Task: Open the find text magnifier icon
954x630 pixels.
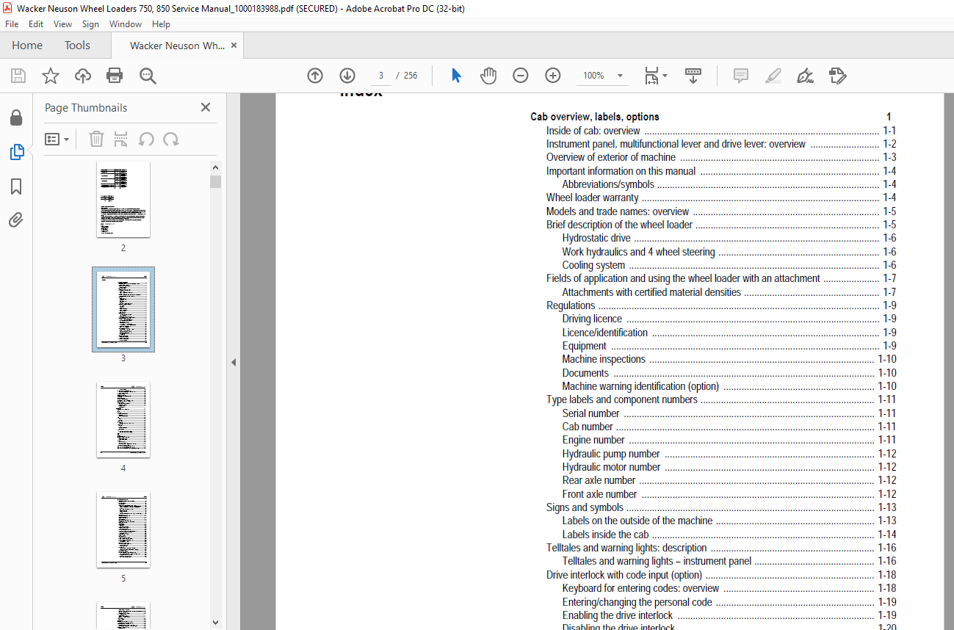Action: click(148, 76)
